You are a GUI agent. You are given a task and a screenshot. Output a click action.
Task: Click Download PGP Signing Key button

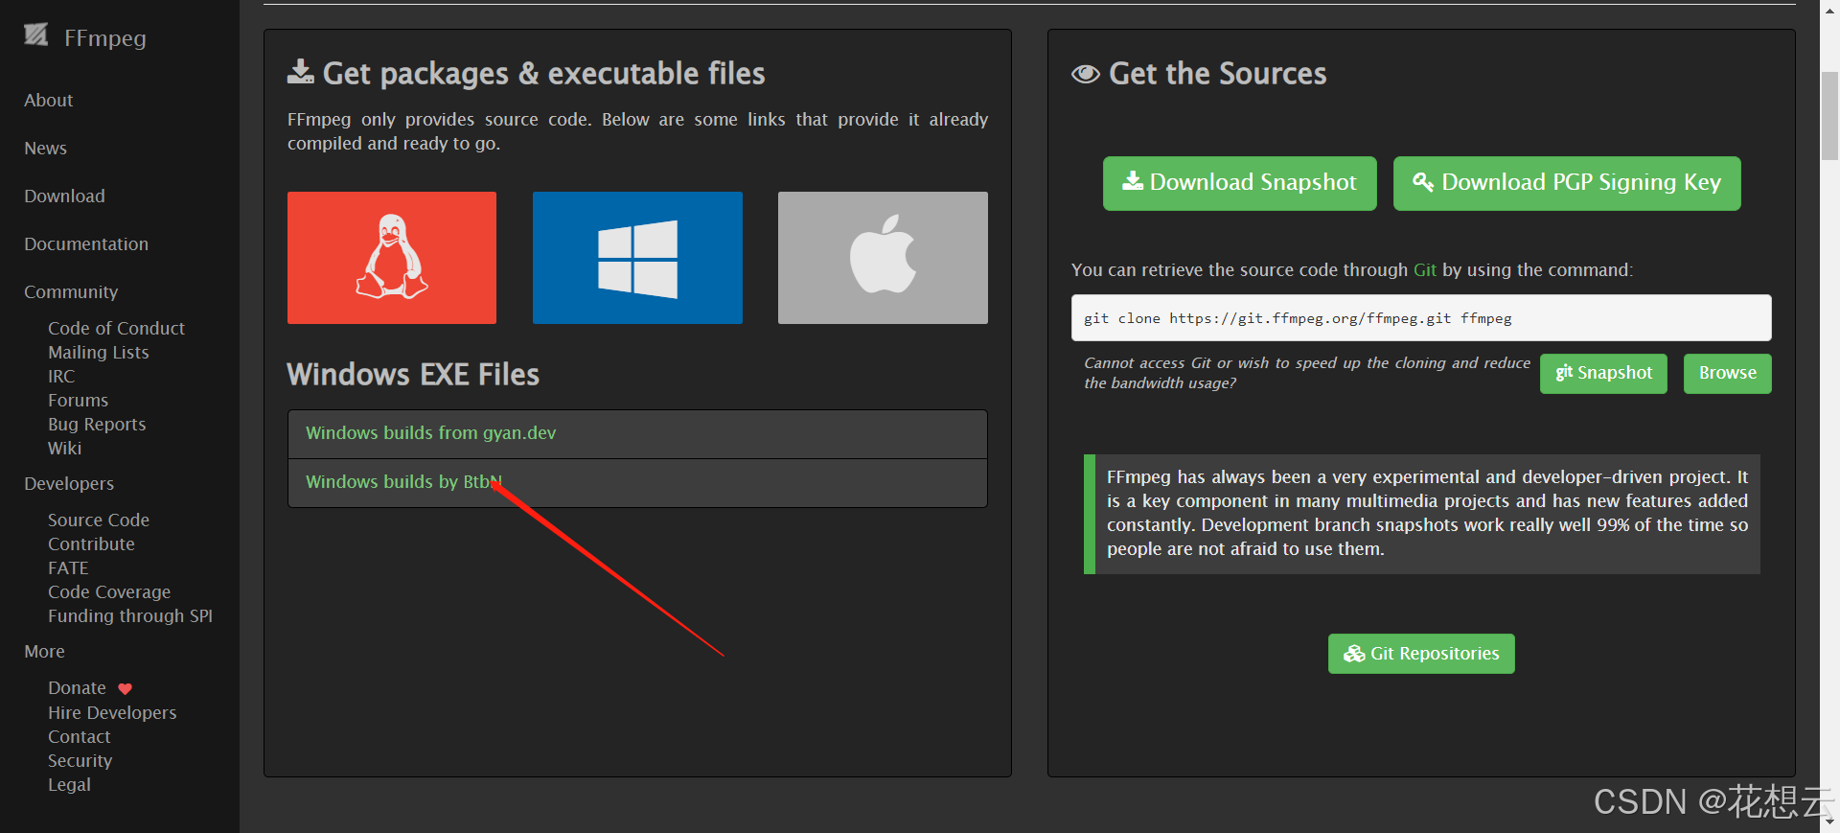(1567, 183)
